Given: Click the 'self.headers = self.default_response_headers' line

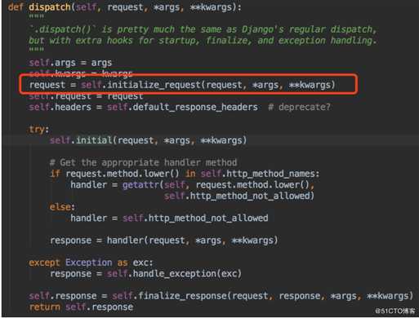Looking at the screenshot, I should pyautogui.click(x=143, y=107).
